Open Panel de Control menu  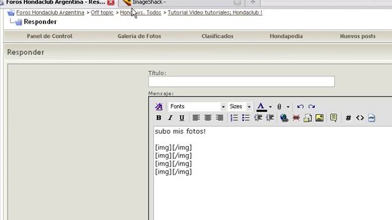click(x=50, y=36)
